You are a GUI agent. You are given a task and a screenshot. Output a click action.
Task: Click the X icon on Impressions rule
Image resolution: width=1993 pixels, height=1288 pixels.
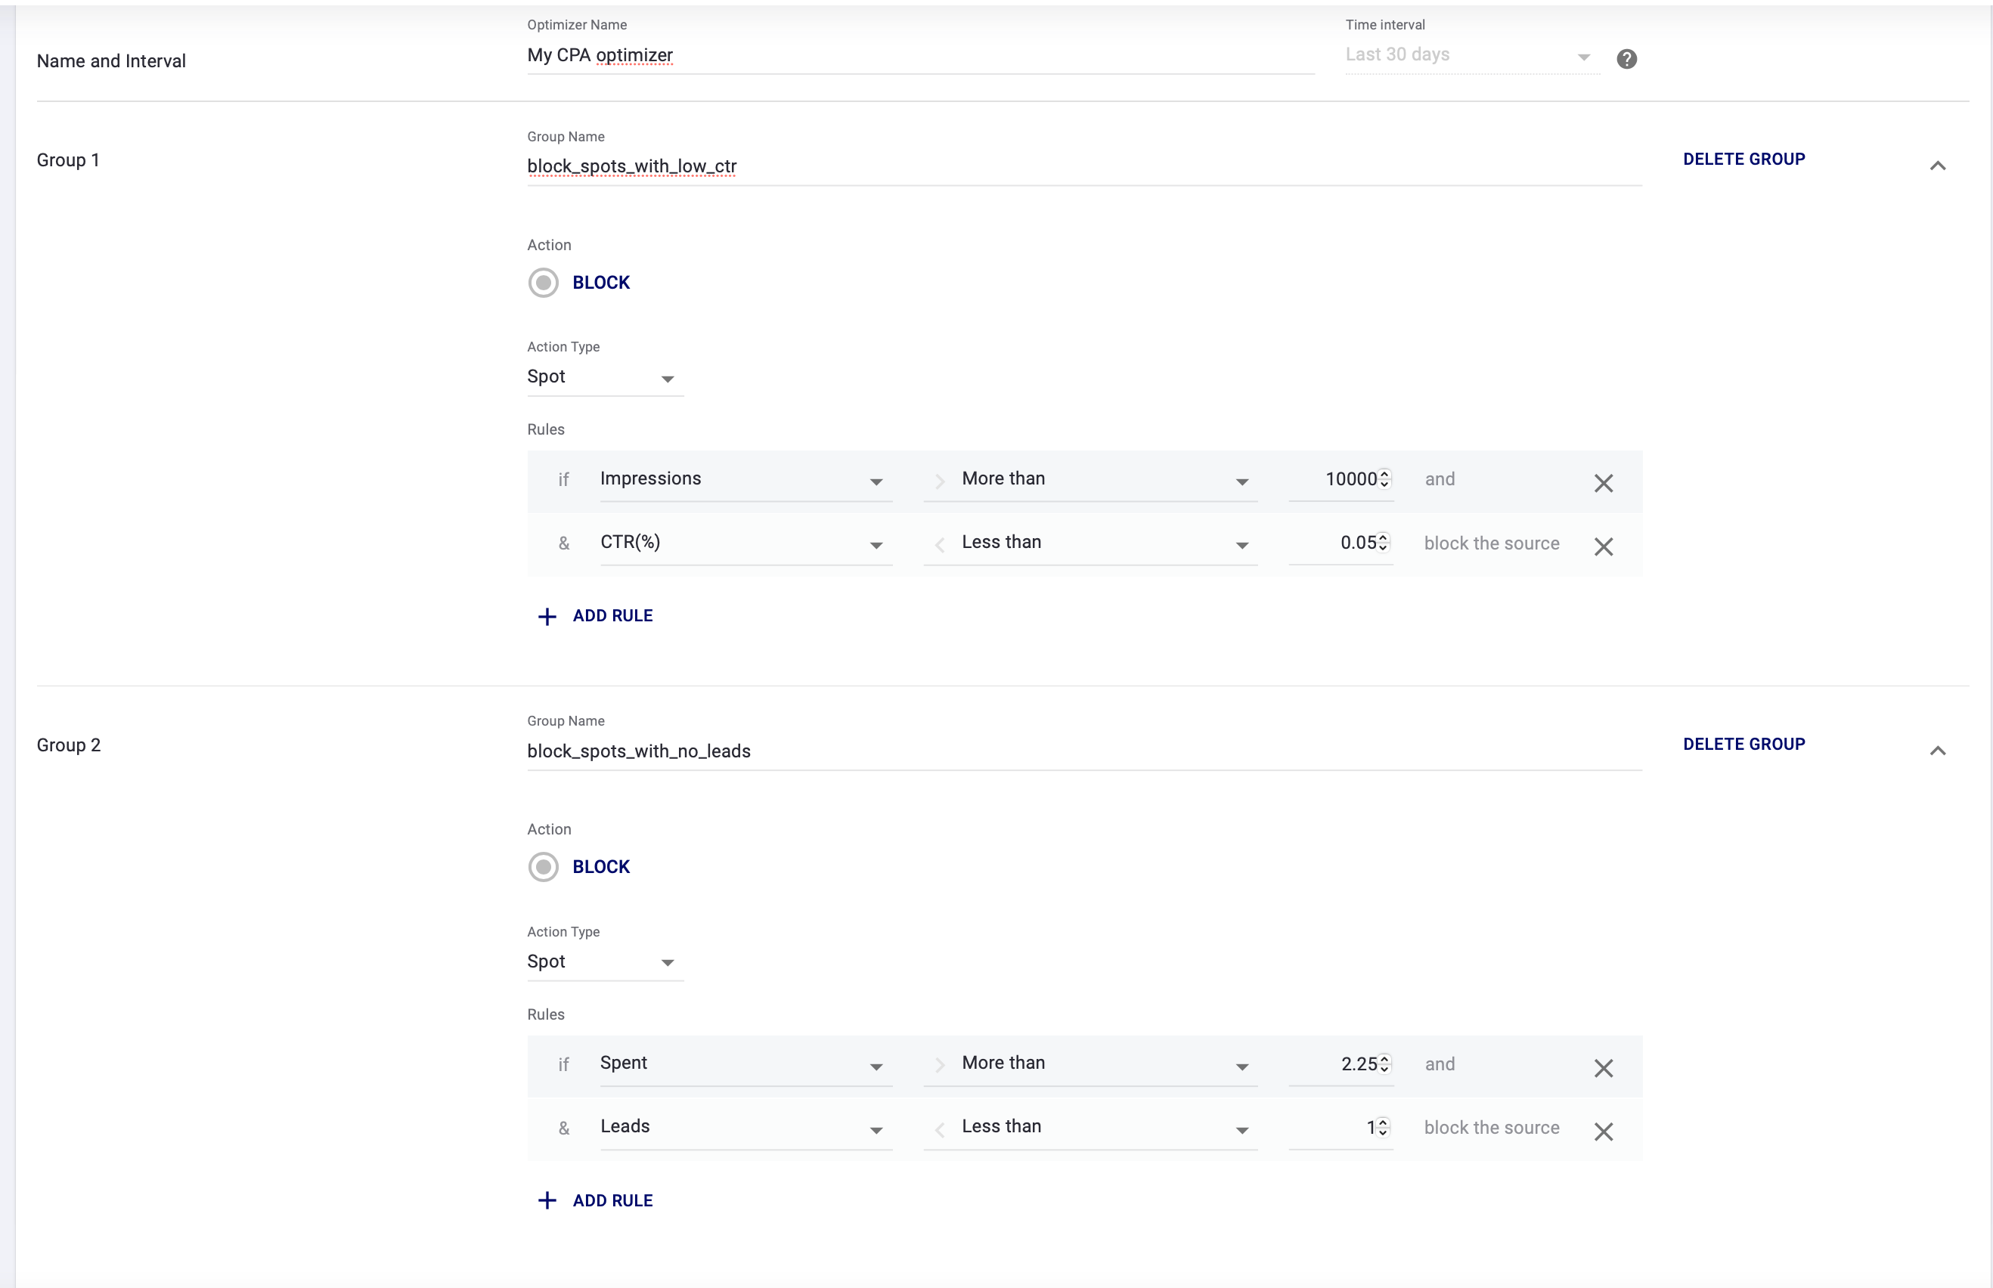1604,482
